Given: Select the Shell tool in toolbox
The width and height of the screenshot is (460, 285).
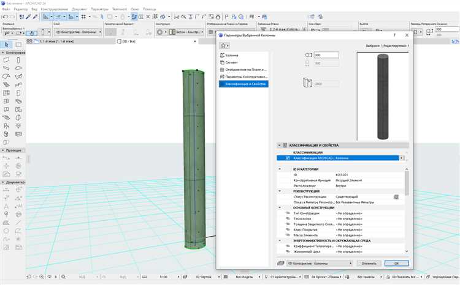Looking at the screenshot, I should pos(18,76).
